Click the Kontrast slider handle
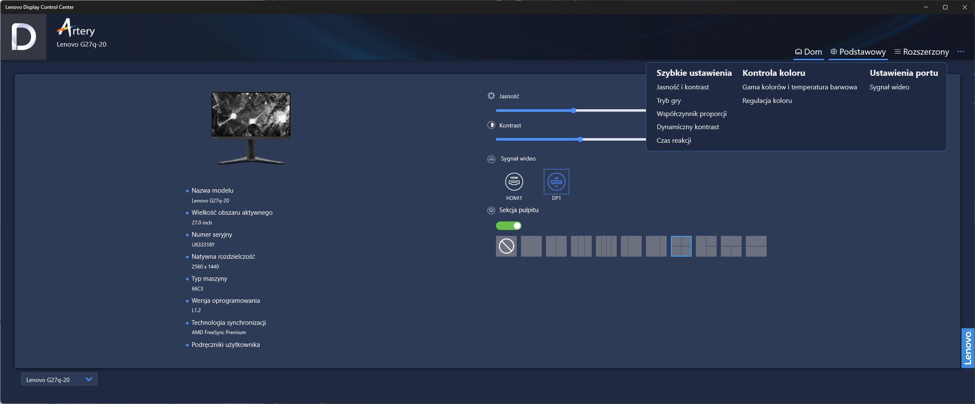 click(580, 139)
